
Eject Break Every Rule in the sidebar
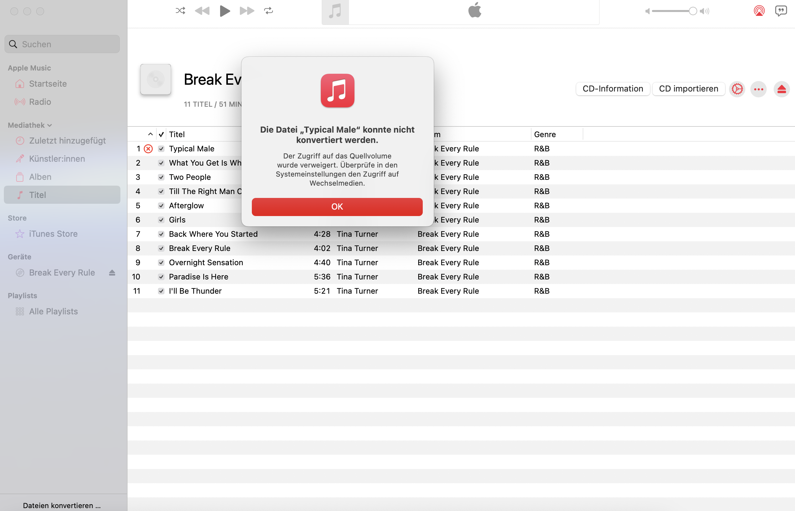click(112, 273)
